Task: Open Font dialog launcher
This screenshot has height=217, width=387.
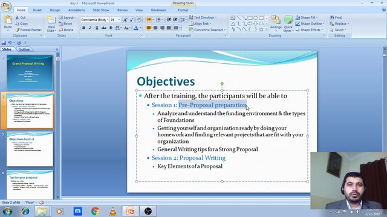Action: (141, 36)
